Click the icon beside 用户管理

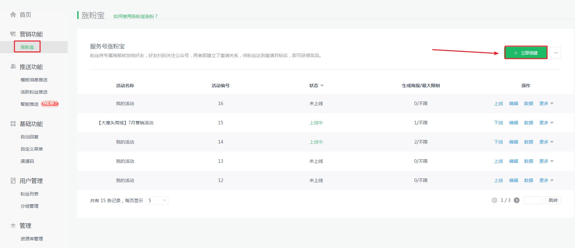click(x=13, y=181)
